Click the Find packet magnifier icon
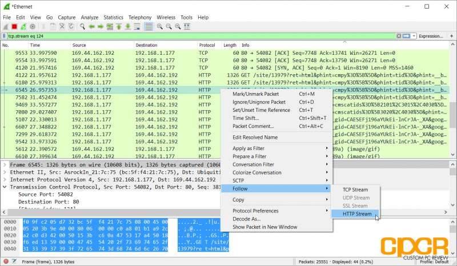Screen dimensions: 457x266 click(82, 27)
